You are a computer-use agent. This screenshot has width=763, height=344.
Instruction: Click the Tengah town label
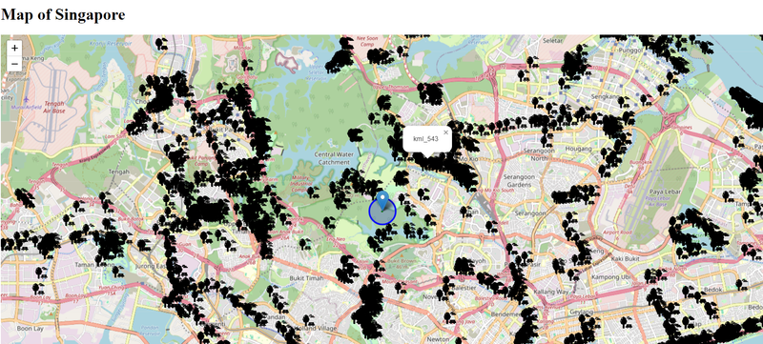click(120, 172)
